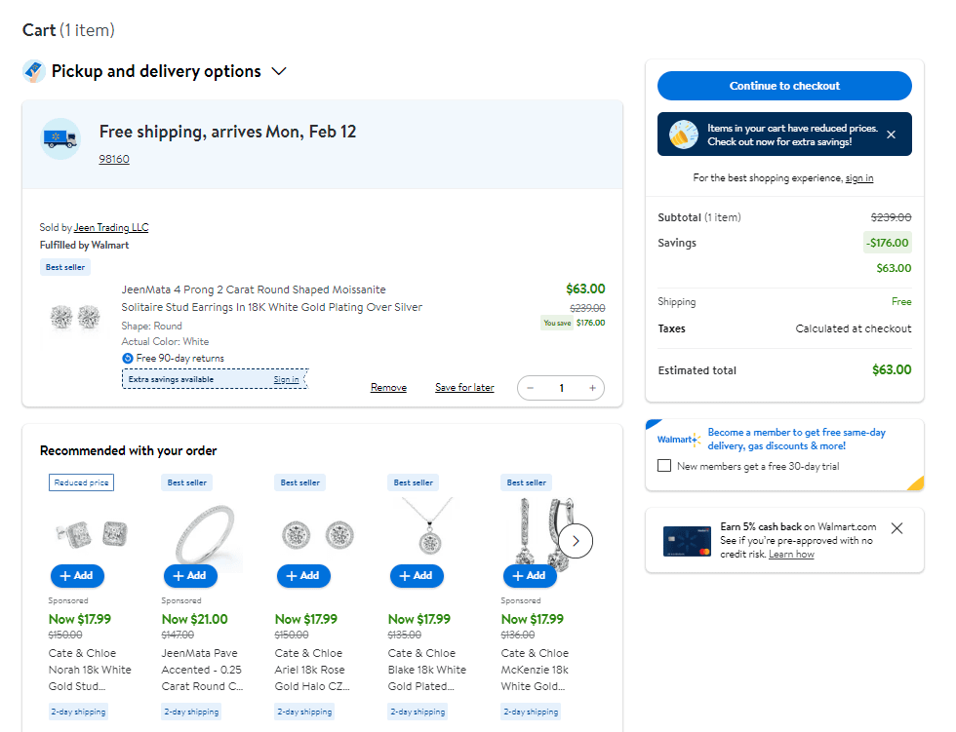
Task: Increase earring quantity with plus button
Action: (x=592, y=387)
